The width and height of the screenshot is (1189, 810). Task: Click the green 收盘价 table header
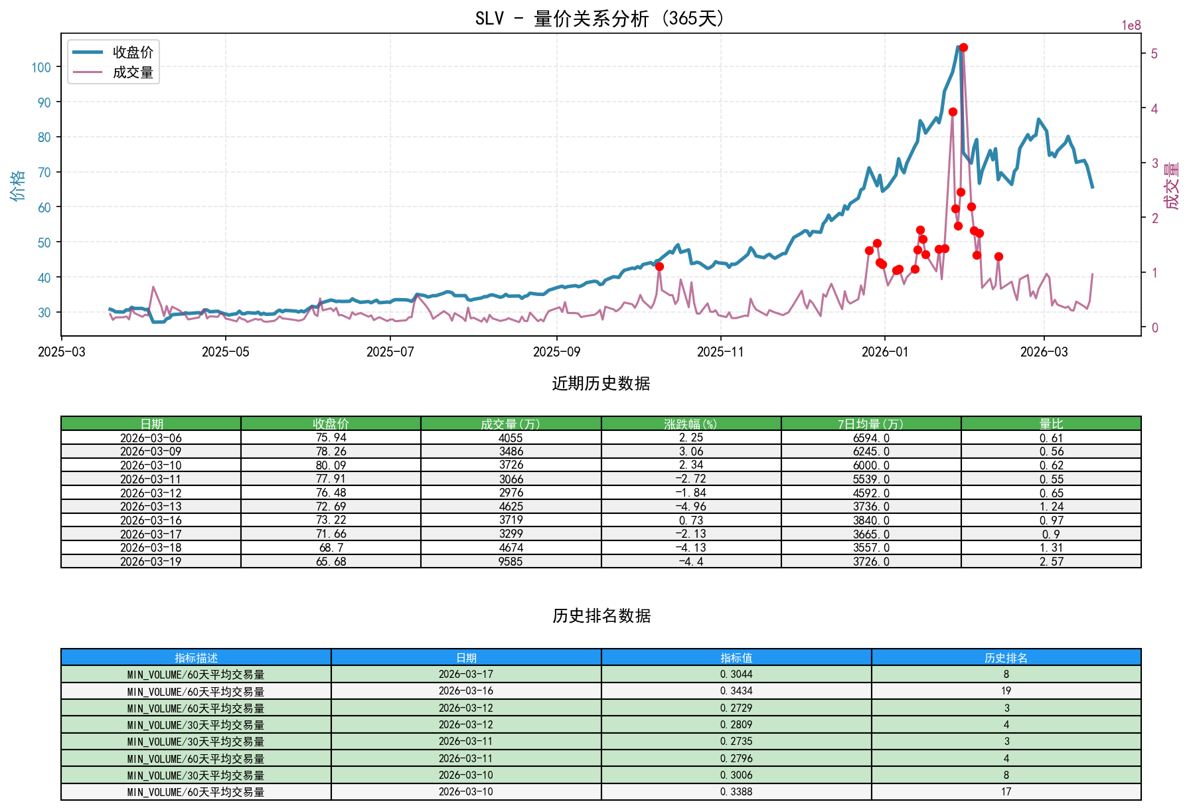330,423
